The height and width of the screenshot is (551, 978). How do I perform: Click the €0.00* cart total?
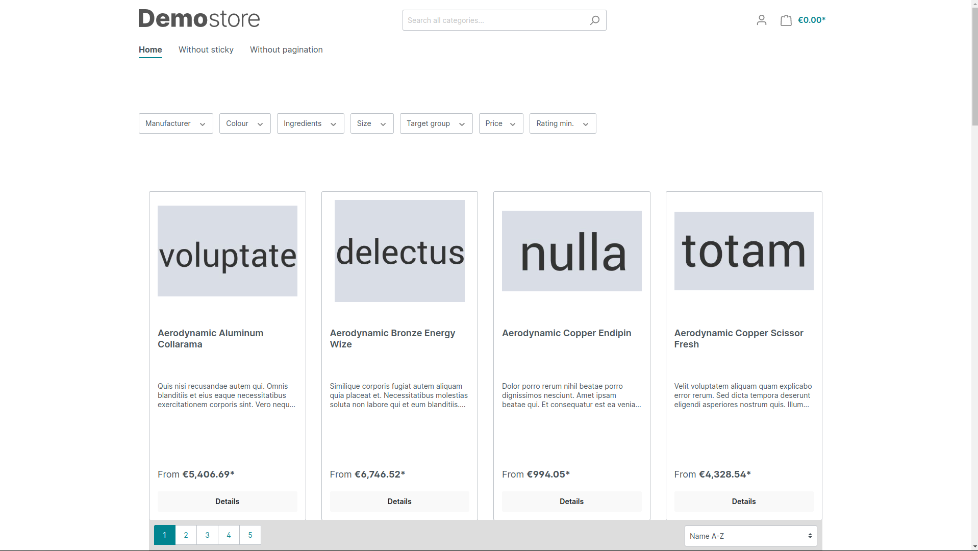click(811, 20)
